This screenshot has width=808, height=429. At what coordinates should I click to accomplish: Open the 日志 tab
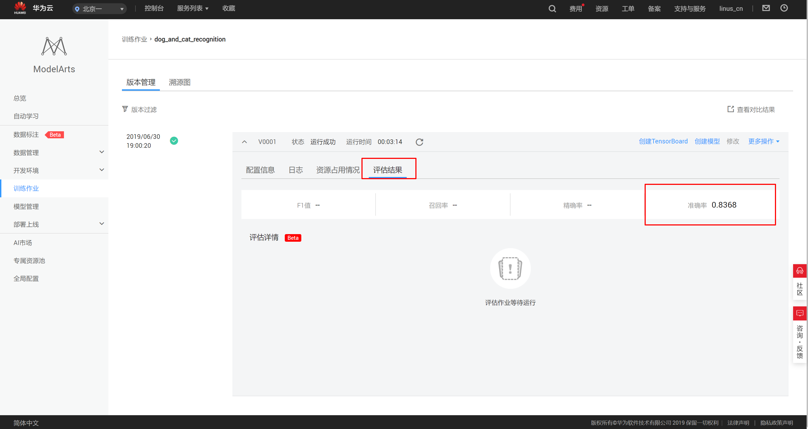[295, 170]
